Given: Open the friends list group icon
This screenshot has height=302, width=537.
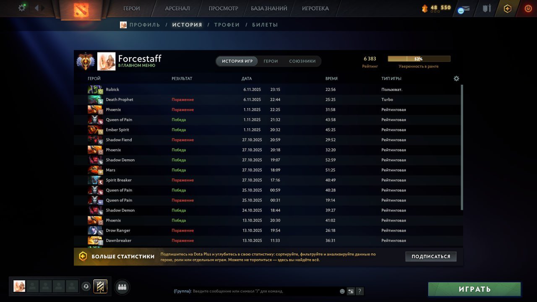Looking at the screenshot, I should 122,287.
